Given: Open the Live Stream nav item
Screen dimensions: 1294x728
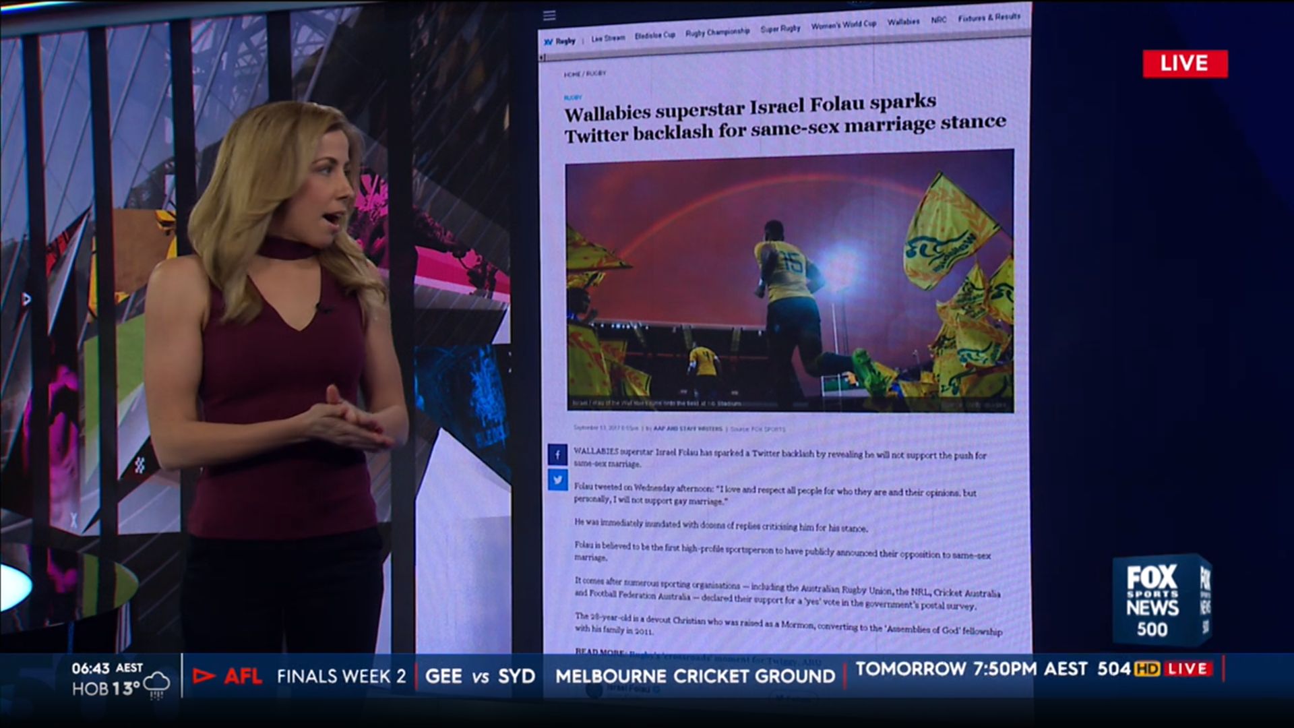Looking at the screenshot, I should (608, 38).
